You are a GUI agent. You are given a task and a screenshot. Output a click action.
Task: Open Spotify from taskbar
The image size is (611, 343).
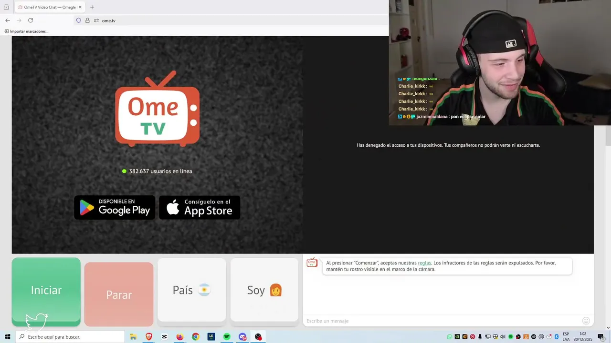(227, 337)
